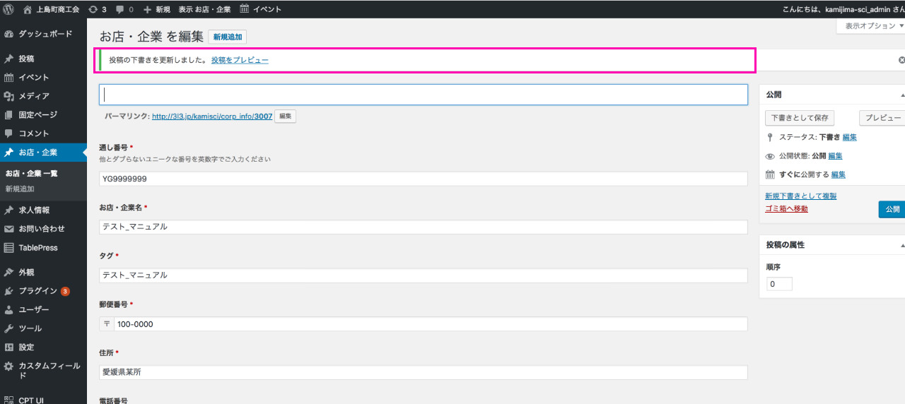The width and height of the screenshot is (905, 404).
Task: Click the 下書きとして保存 button
Action: click(x=800, y=118)
